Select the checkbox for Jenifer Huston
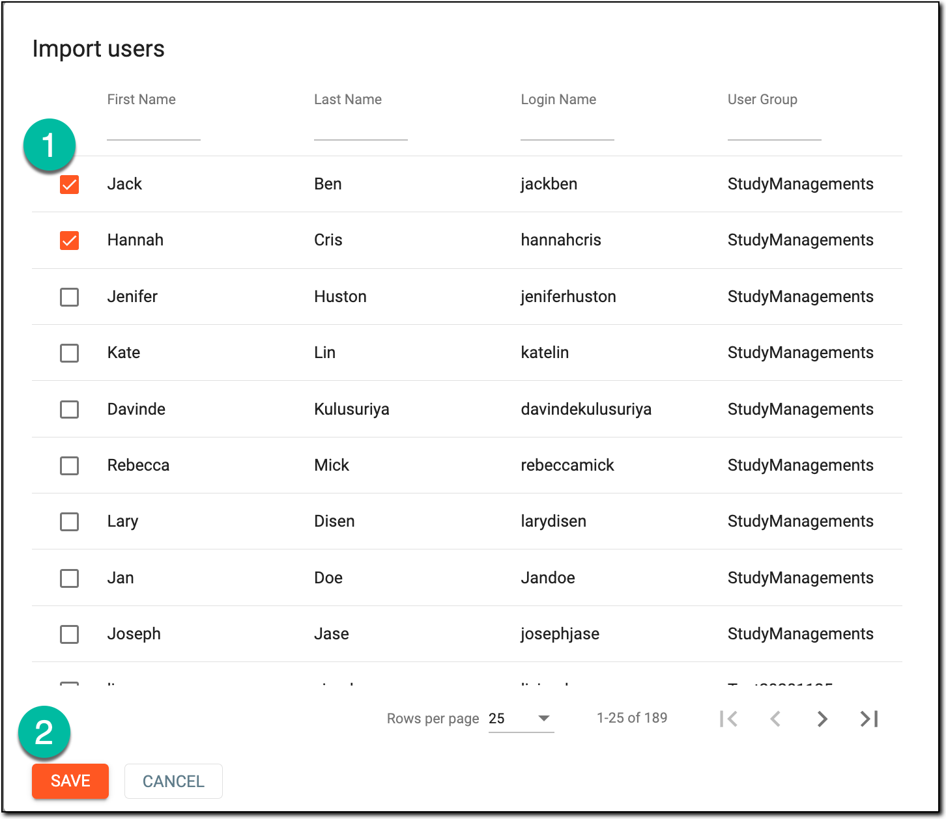The image size is (946, 819). click(x=69, y=297)
